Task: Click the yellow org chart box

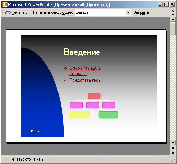Action: (x=80, y=115)
